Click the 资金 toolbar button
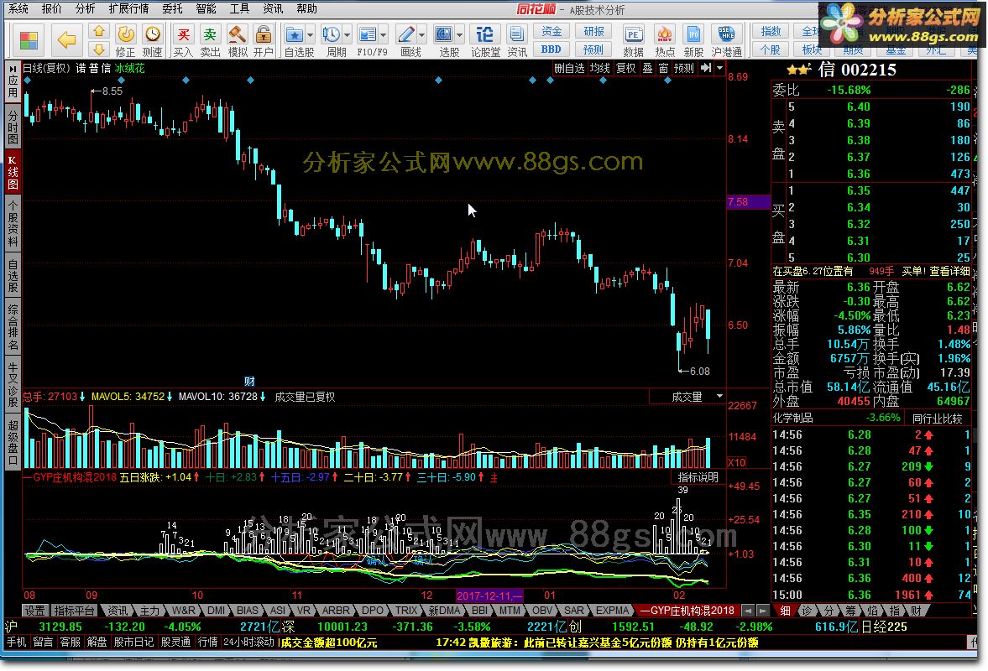Screen dimensions: 988x671 coord(552,31)
